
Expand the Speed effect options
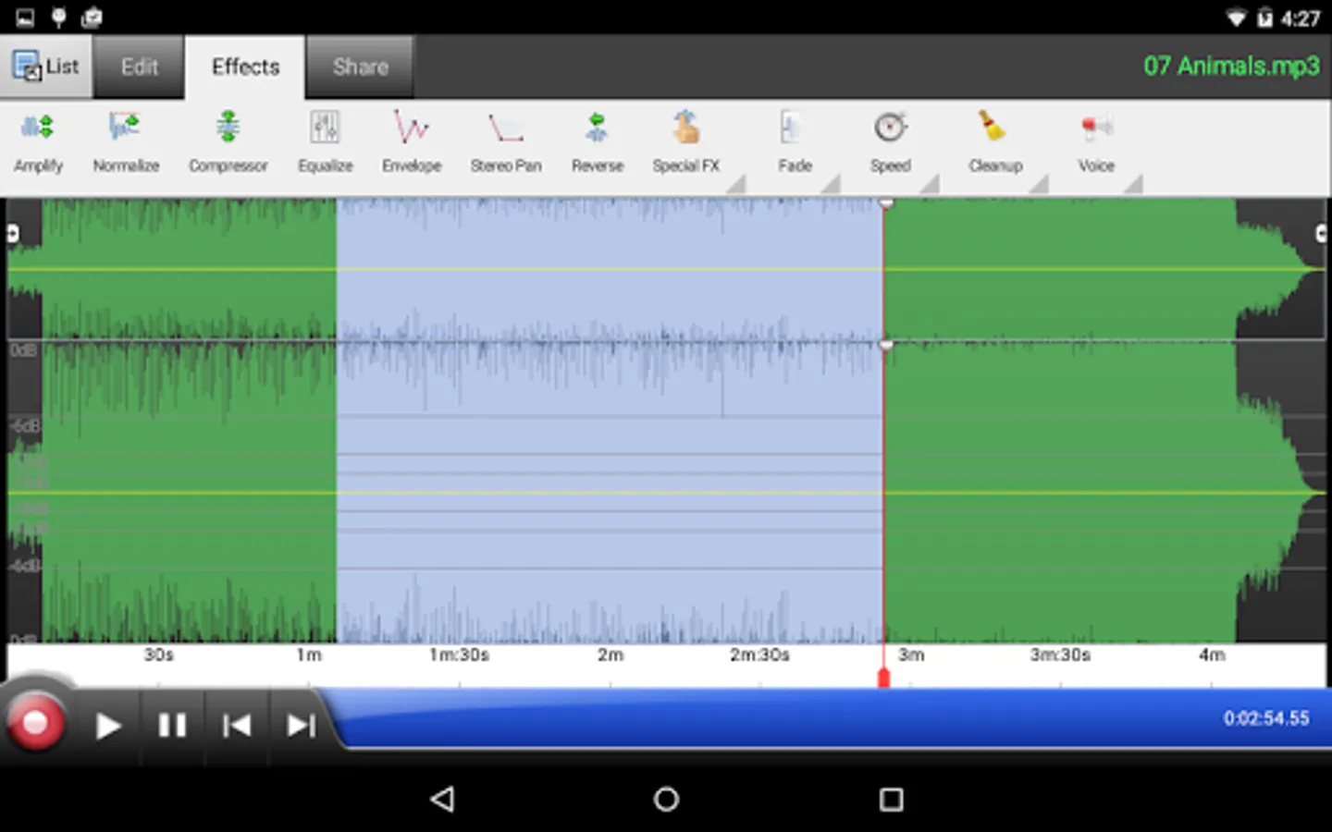coord(930,185)
